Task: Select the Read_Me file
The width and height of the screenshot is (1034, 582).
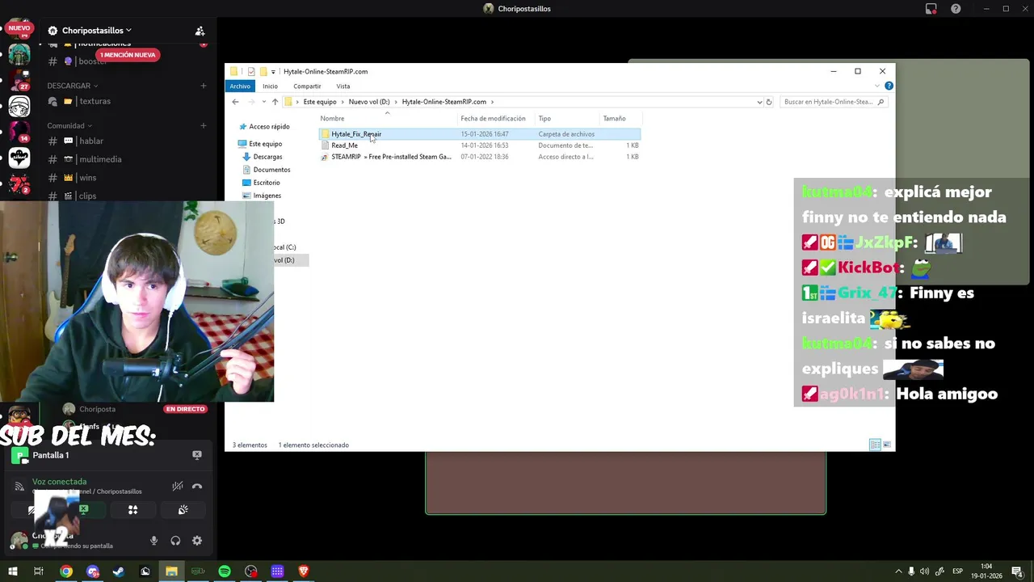Action: click(479, 145)
